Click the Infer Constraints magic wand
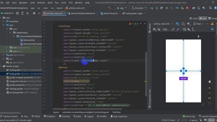This screenshot has width=217, height=122. pyautogui.click(x=178, y=29)
